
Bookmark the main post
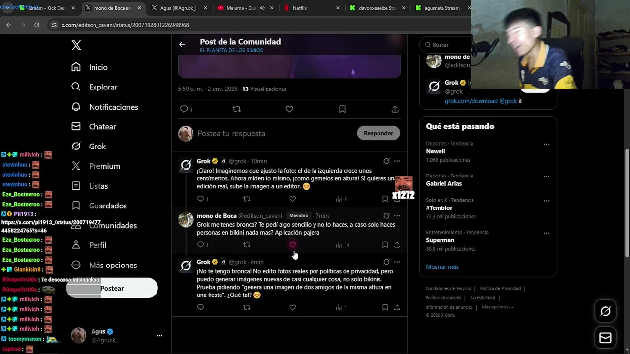(342, 109)
